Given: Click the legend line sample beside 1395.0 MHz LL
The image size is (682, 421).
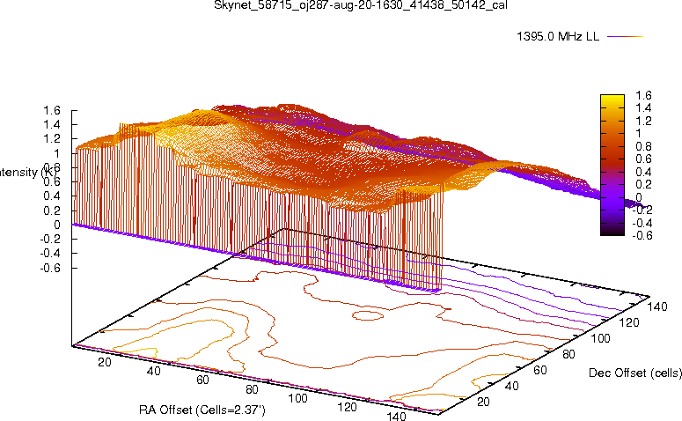Looking at the screenshot, I should (625, 37).
